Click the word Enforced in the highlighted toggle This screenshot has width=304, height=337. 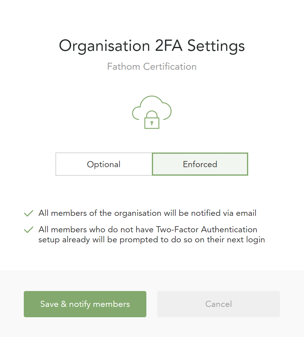tap(200, 164)
